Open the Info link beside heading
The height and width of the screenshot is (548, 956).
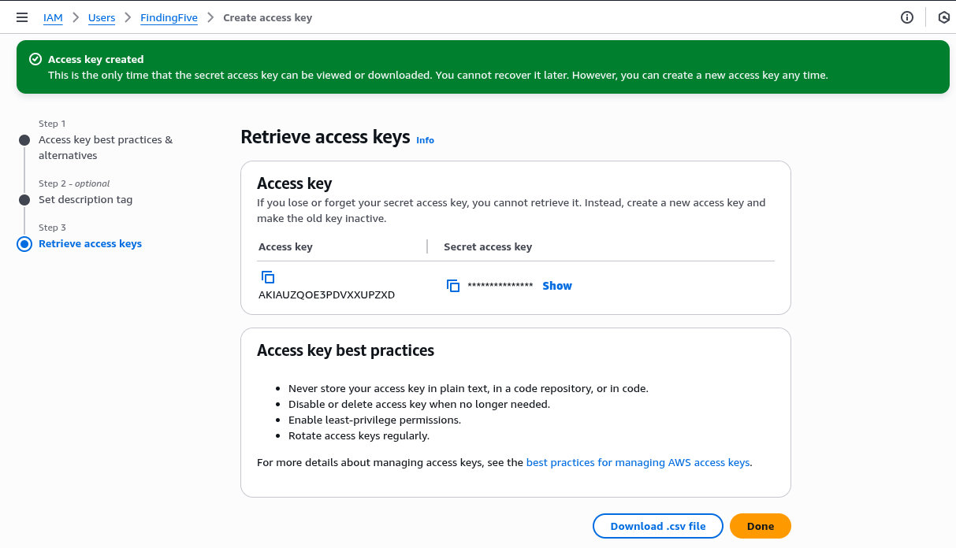click(x=425, y=140)
